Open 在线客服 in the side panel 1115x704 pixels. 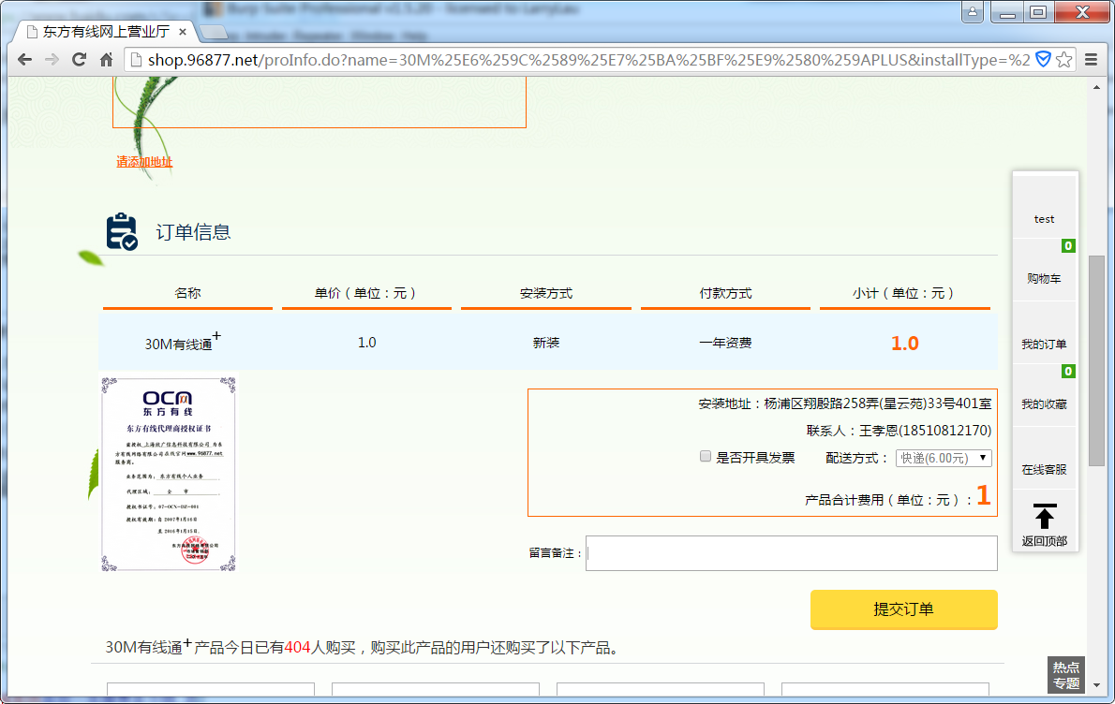click(x=1044, y=470)
